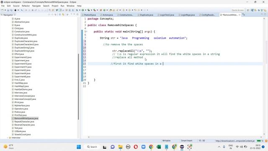
Task: Close the RemoveWhiteSpaces editor tab
Action: pyautogui.click(x=240, y=15)
